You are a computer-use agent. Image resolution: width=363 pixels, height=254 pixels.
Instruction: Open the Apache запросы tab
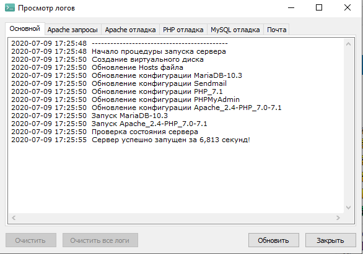click(72, 30)
